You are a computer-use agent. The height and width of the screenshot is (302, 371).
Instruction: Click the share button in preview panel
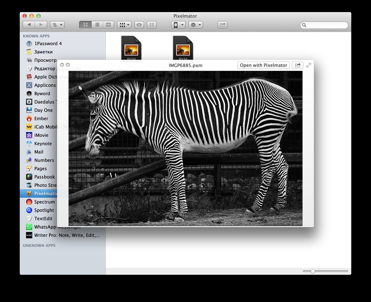coord(297,65)
